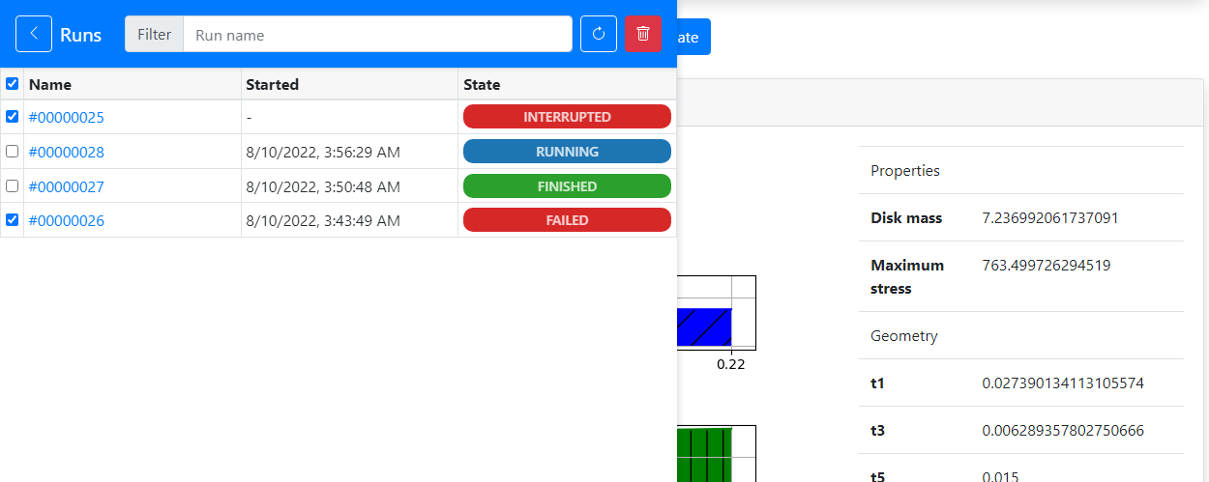Click the Started column header

coord(272,85)
